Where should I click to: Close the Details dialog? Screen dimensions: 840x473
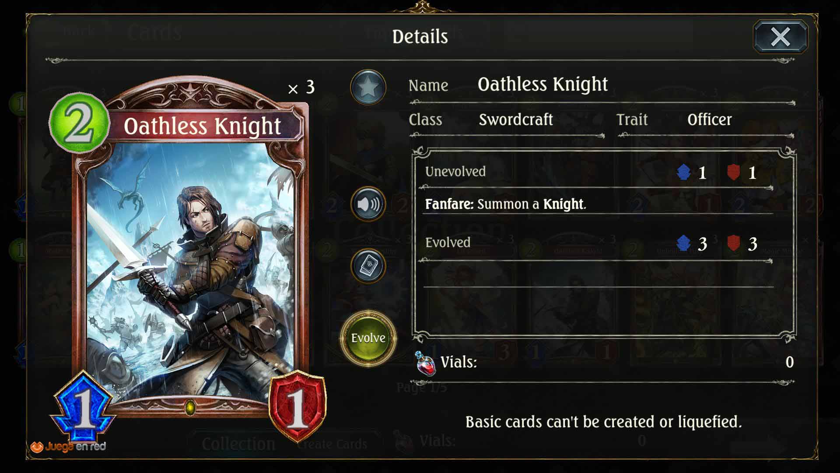click(780, 37)
